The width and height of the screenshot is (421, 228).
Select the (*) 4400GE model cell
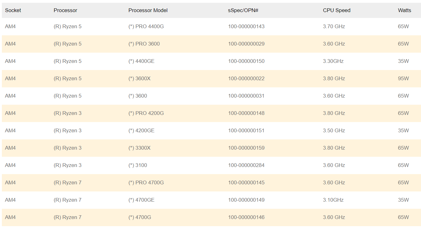(141, 61)
